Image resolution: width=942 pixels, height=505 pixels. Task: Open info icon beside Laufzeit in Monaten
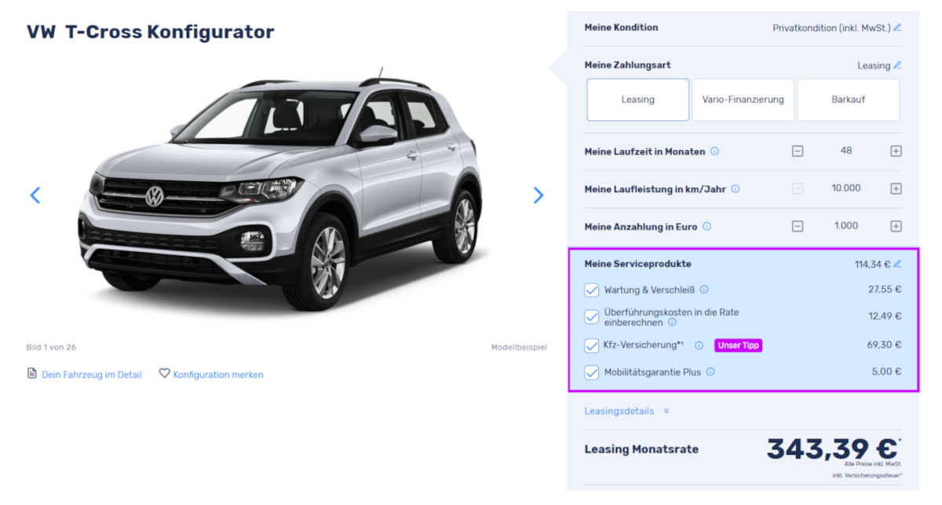(714, 151)
